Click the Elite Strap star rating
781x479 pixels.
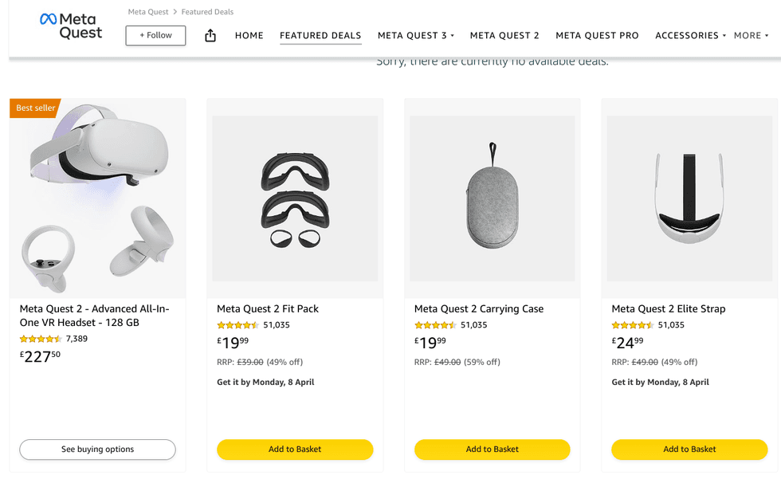tap(632, 325)
